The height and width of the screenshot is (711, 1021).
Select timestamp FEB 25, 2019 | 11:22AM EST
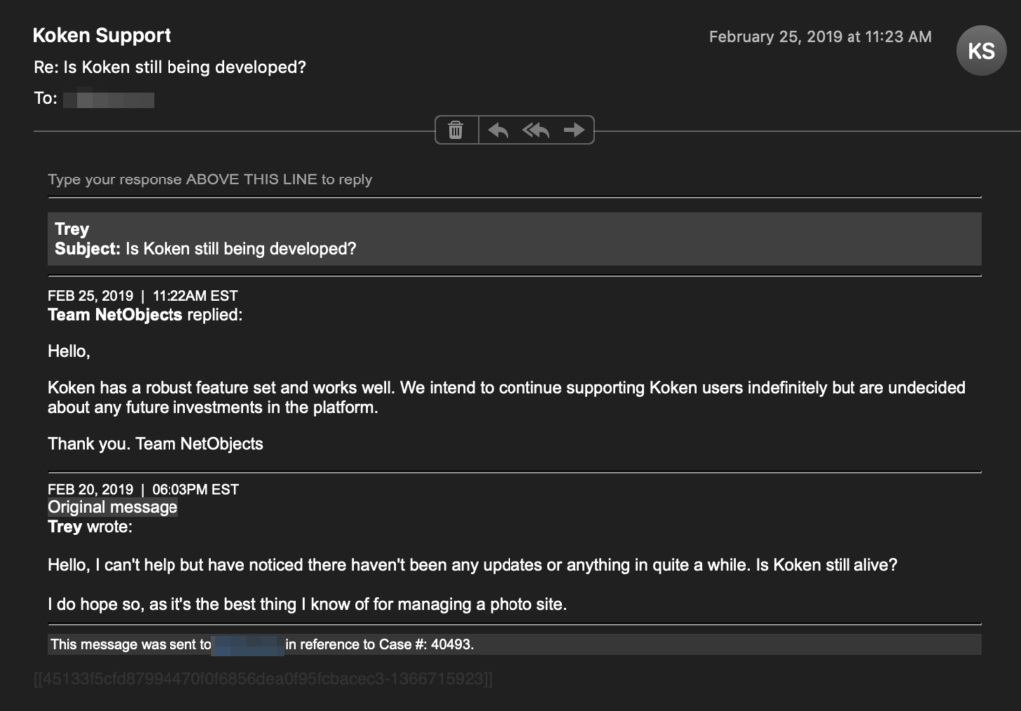(x=143, y=296)
